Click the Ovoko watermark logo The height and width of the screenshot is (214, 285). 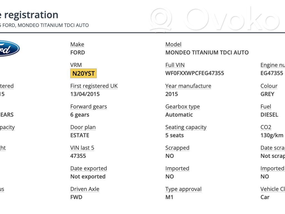click(215, 20)
